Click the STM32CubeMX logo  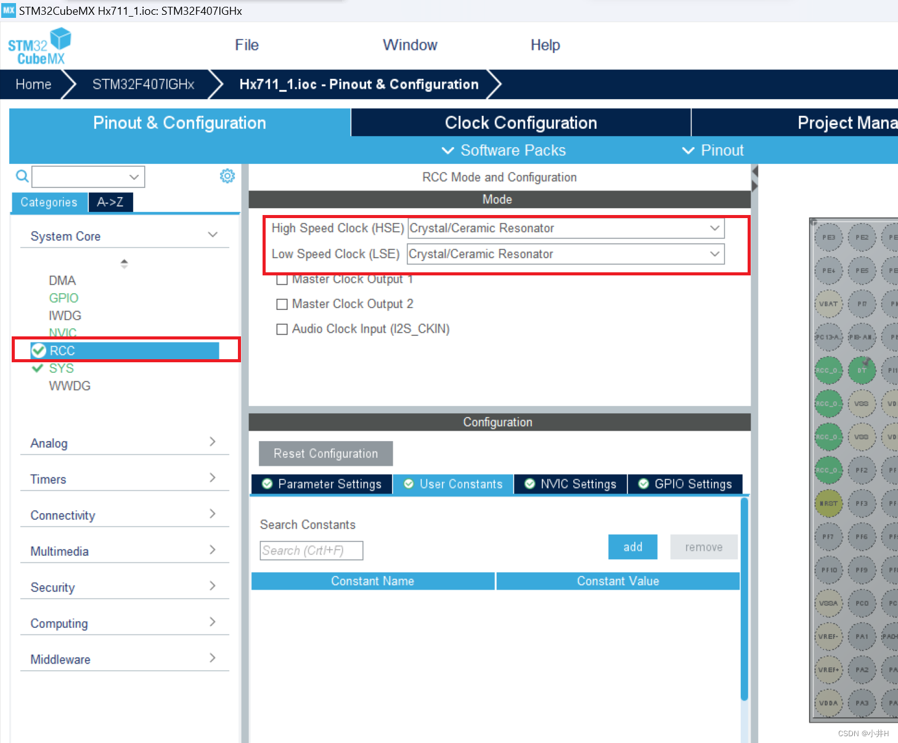coord(39,46)
